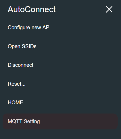Open the Reset... option
121x139 pixels.
[17, 84]
